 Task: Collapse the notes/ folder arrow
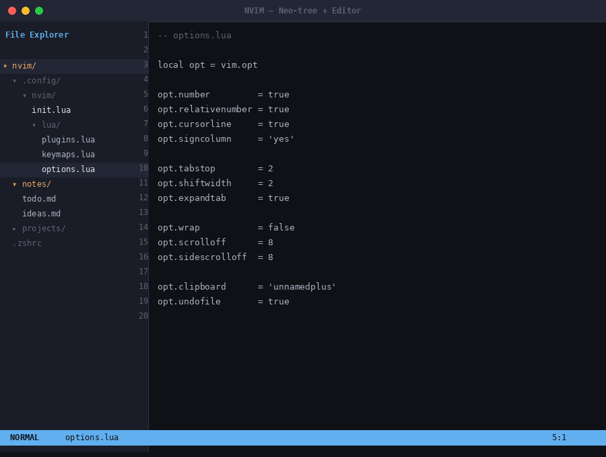(x=15, y=184)
